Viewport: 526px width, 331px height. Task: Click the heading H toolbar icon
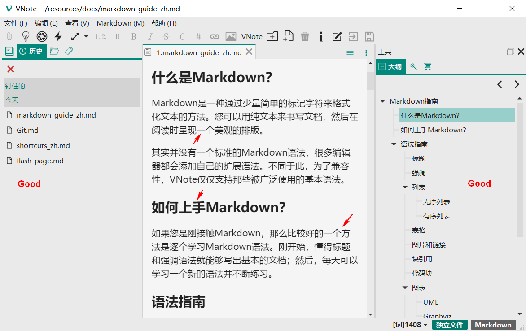118,37
